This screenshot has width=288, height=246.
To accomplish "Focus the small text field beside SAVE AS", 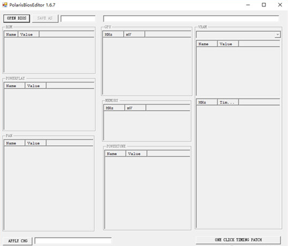I will tap(78, 18).
